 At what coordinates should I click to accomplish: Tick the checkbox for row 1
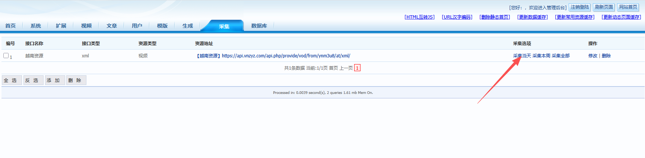point(6,56)
